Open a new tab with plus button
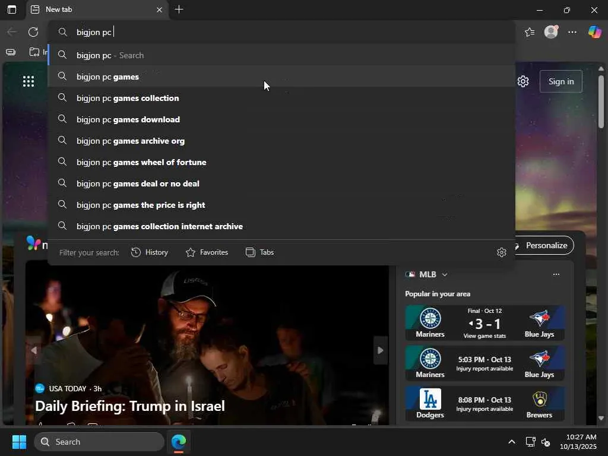This screenshot has width=608, height=456. (179, 9)
